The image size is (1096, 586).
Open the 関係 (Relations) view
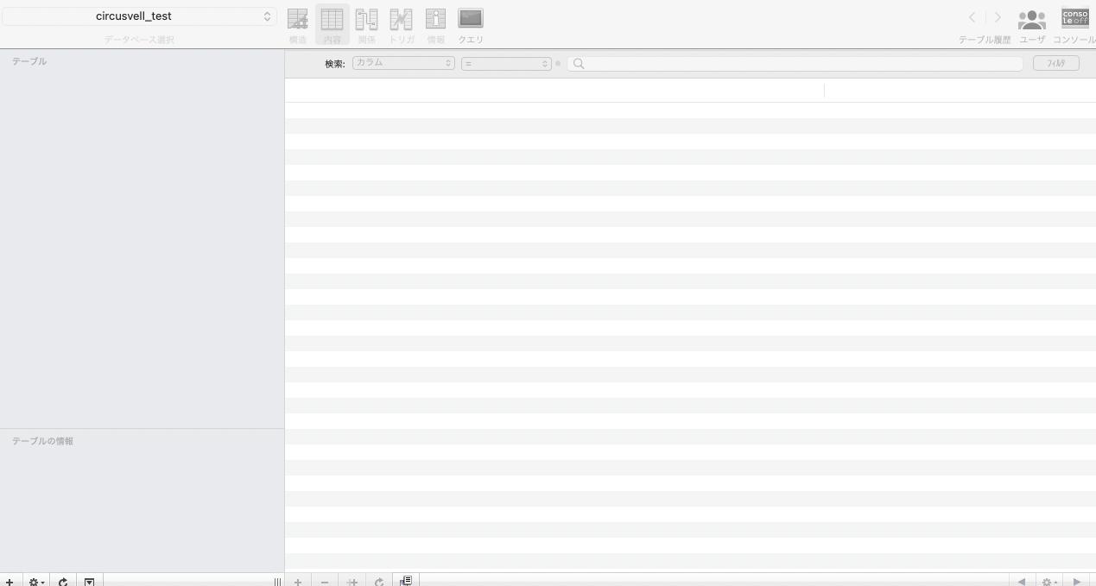366,26
